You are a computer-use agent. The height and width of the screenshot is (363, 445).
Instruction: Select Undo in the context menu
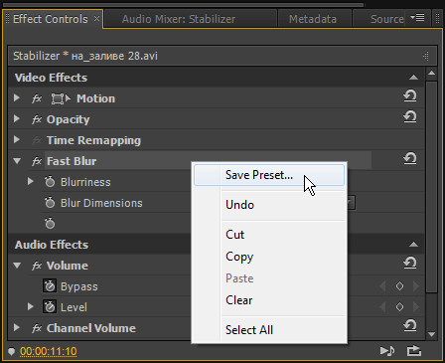pyautogui.click(x=269, y=205)
